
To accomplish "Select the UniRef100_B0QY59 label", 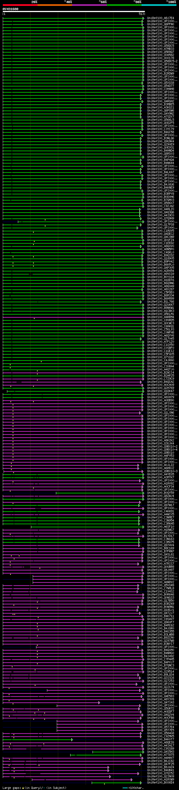I will [x=160, y=493].
